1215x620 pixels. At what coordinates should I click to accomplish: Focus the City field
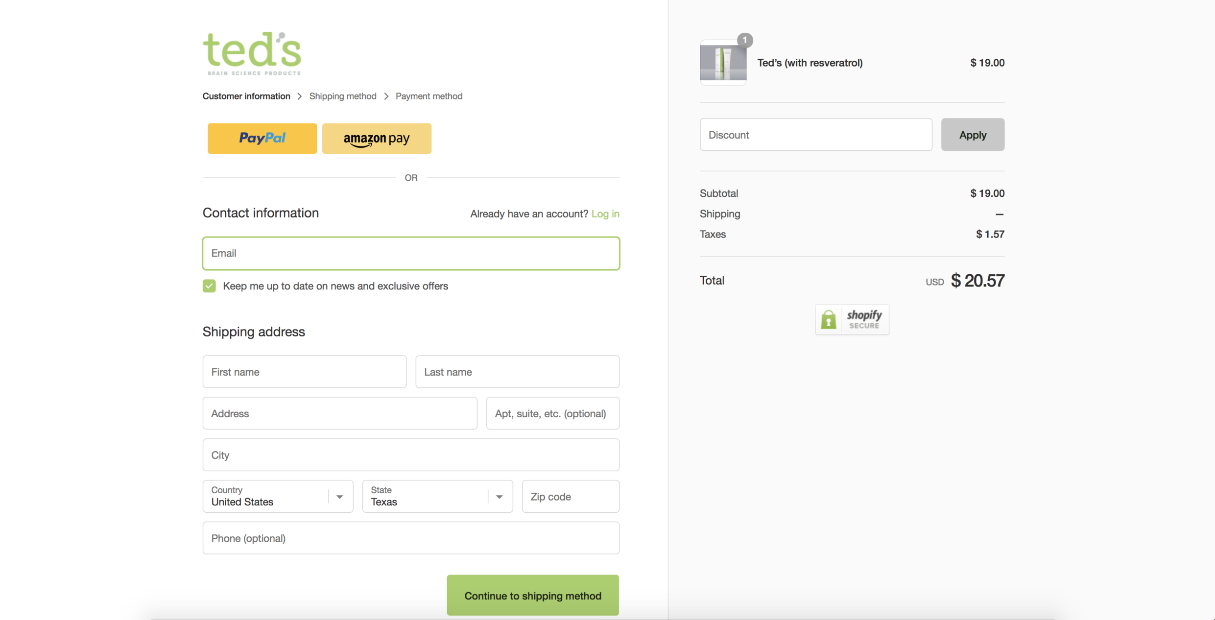(411, 455)
